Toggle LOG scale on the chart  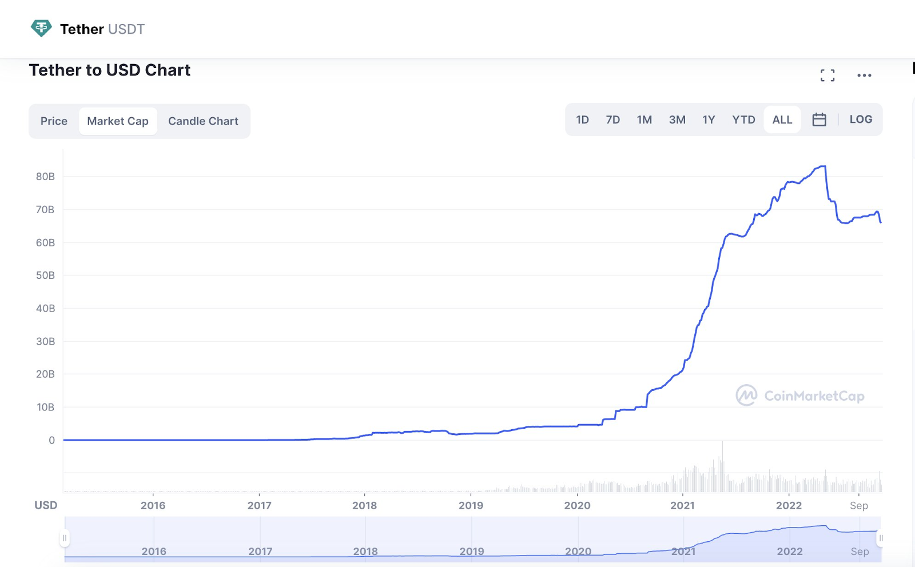(861, 119)
